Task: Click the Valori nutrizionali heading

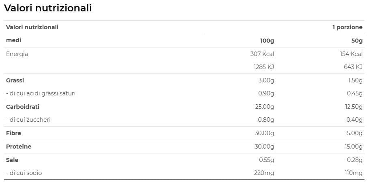Action: click(x=47, y=8)
